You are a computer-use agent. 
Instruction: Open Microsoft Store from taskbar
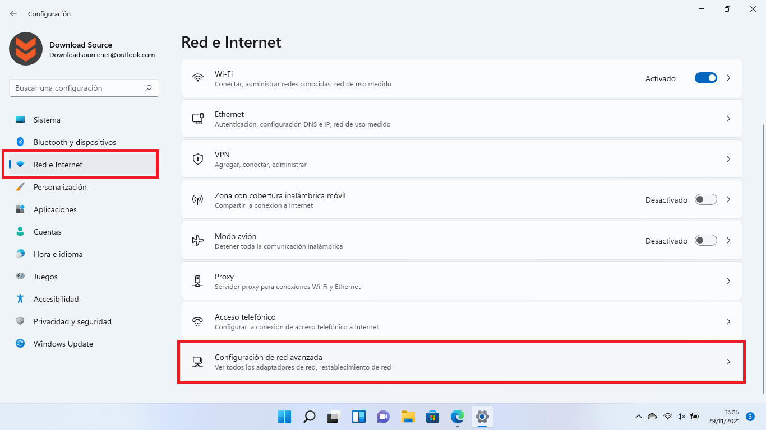click(432, 417)
